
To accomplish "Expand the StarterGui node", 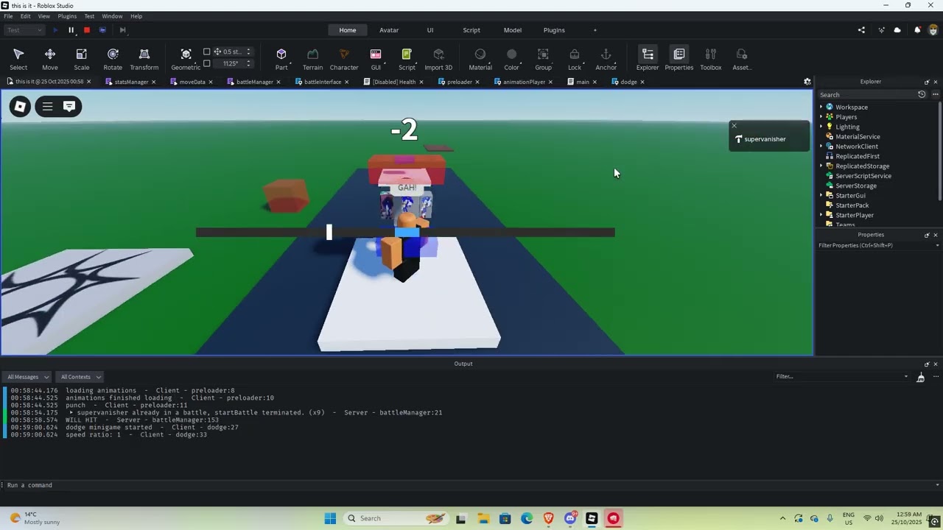I will click(x=821, y=196).
